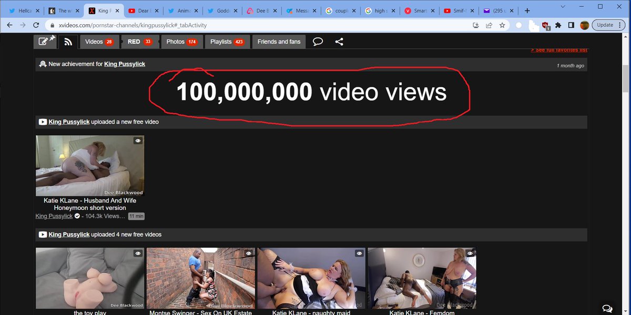Click the install app icon in address bar

(x=476, y=25)
